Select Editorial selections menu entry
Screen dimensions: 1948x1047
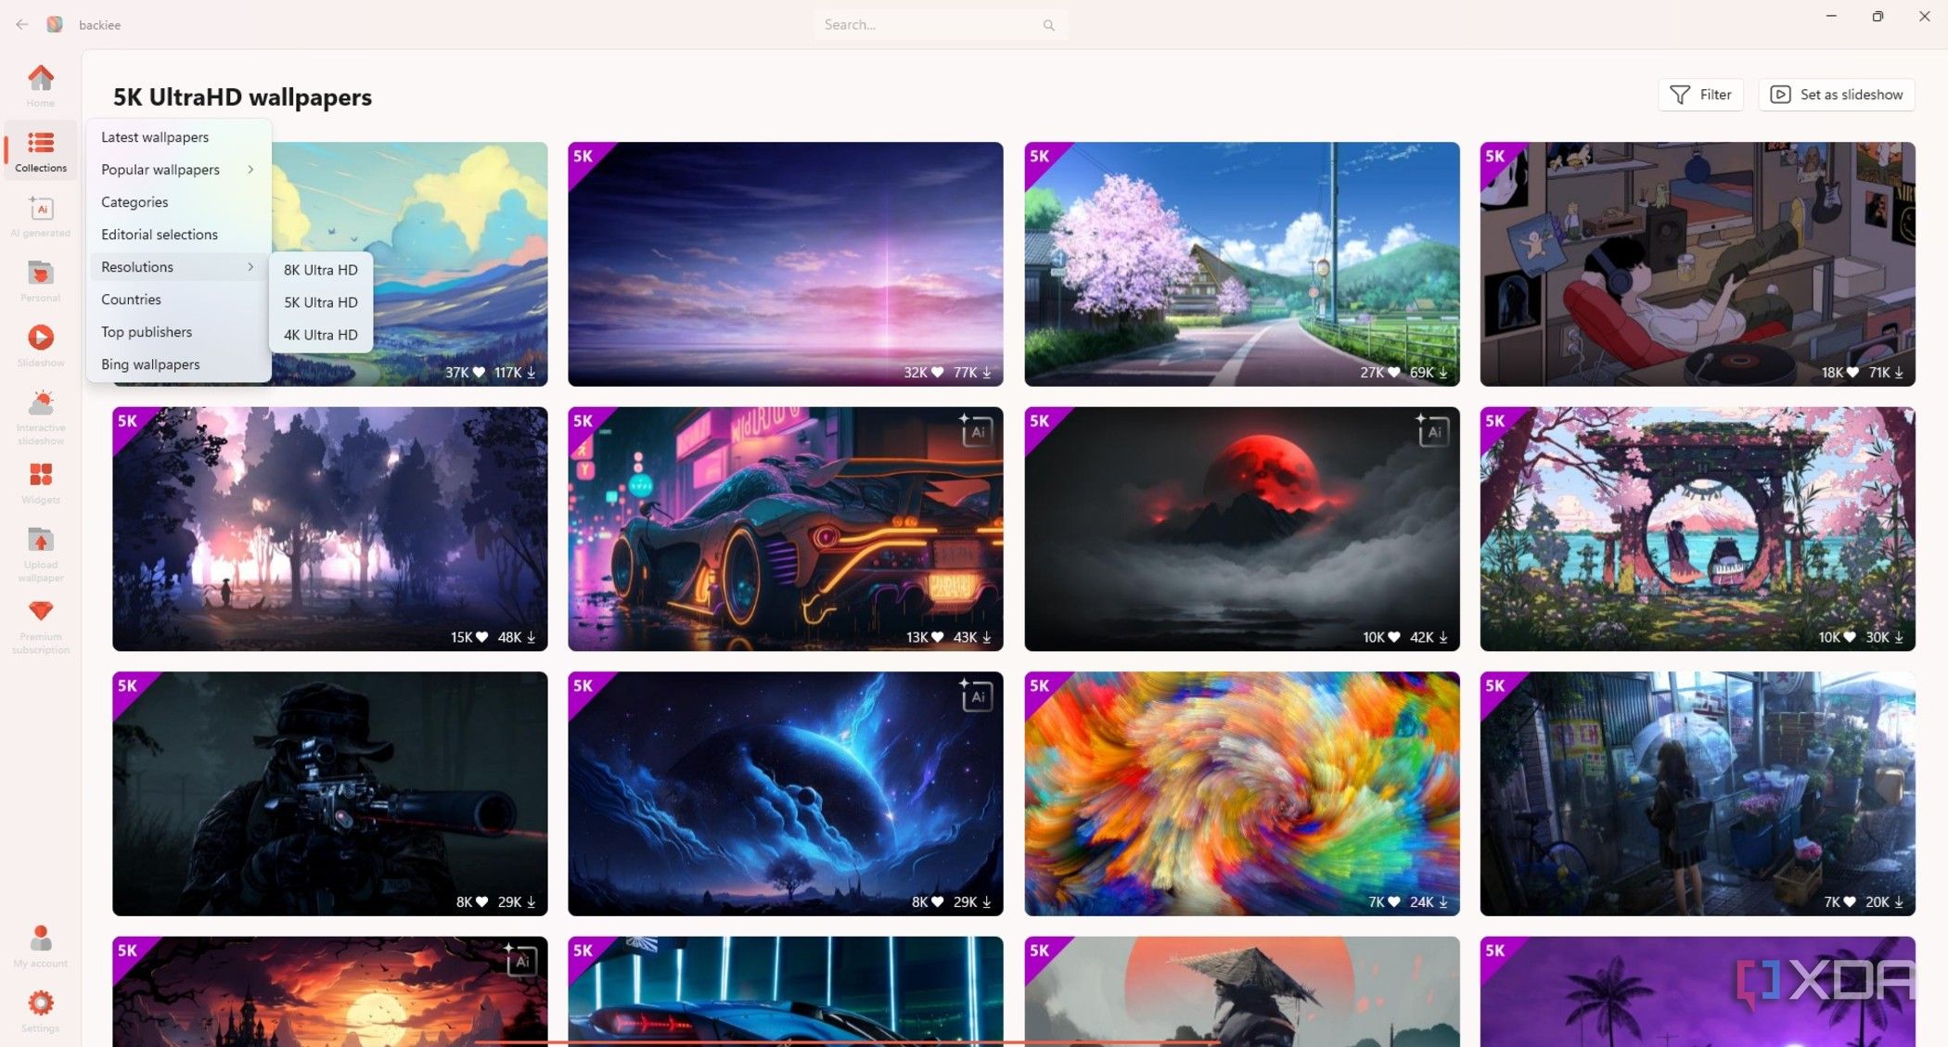point(179,235)
